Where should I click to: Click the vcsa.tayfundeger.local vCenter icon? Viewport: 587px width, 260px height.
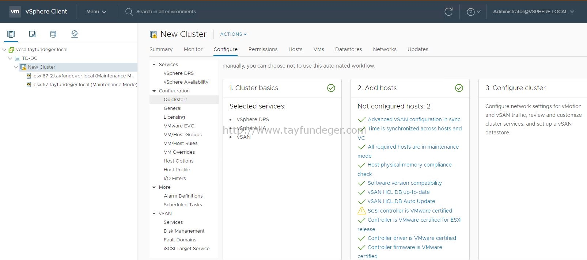(x=11, y=50)
